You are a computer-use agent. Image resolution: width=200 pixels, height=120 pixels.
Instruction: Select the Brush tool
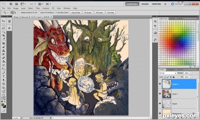click(x=4, y=47)
